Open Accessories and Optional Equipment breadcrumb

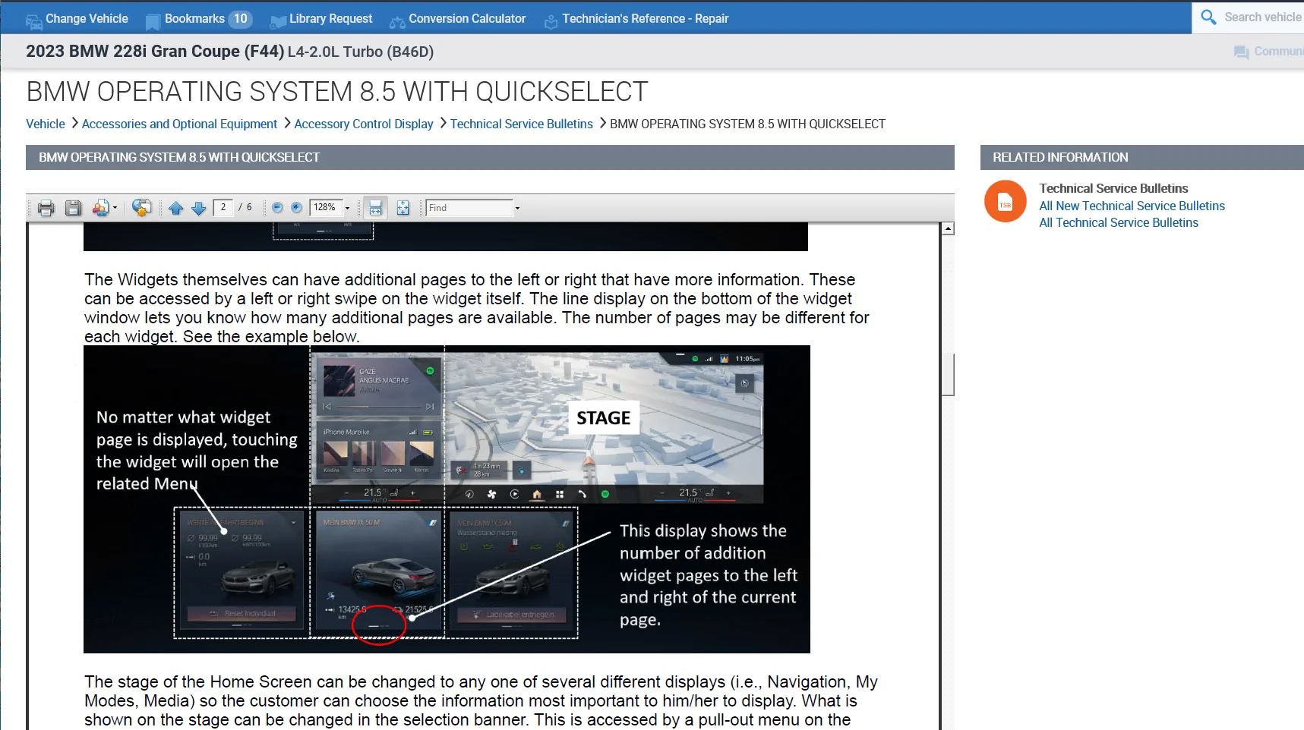[x=179, y=124]
